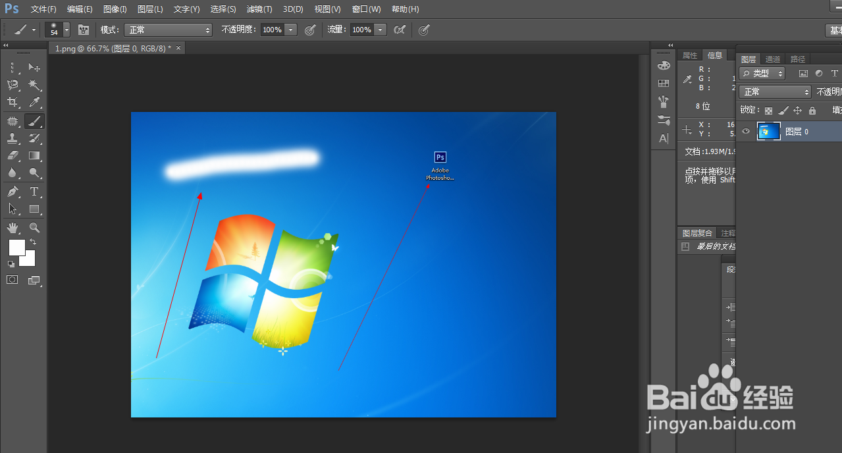842x453 pixels.
Task: Toggle lock transparent pixels
Action: 768,111
